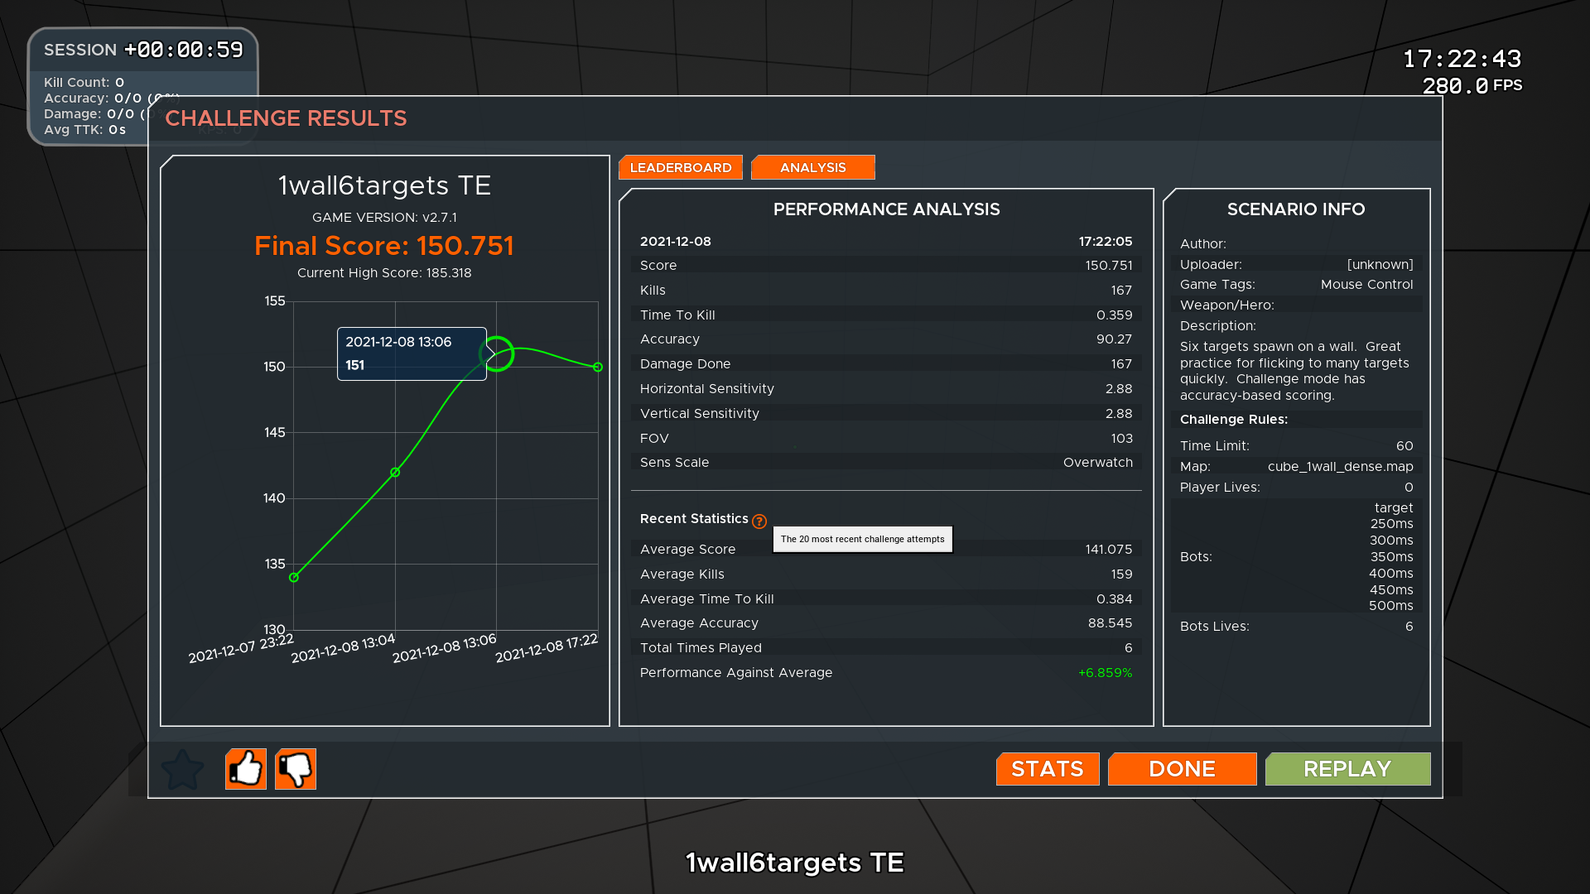Give the scenario a thumbs up
Image resolution: width=1590 pixels, height=894 pixels.
(246, 769)
